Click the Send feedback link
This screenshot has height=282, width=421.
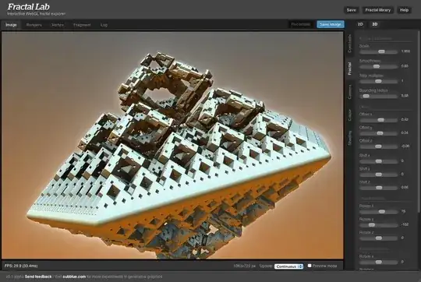(38, 277)
